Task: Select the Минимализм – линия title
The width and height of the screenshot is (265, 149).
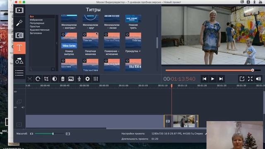Action: click(112, 22)
